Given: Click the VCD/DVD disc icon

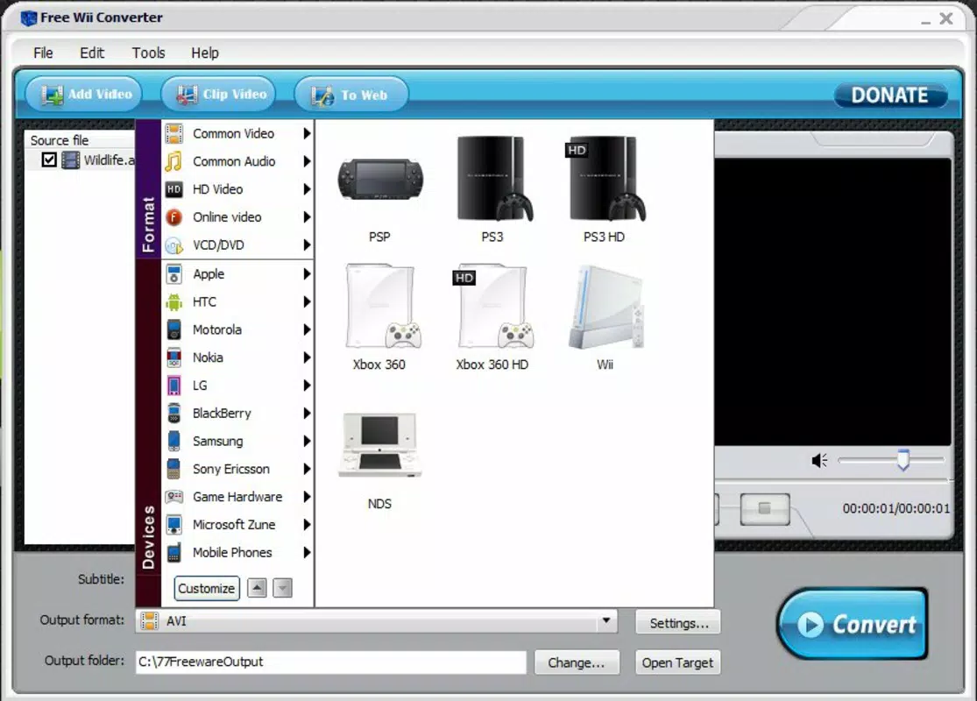Looking at the screenshot, I should click(173, 245).
